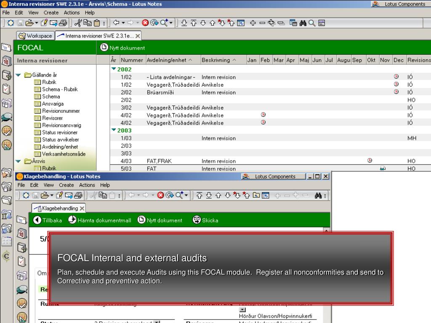
Task: Click red Stop icon in Klagebehandling toolbar
Action: (x=160, y=195)
